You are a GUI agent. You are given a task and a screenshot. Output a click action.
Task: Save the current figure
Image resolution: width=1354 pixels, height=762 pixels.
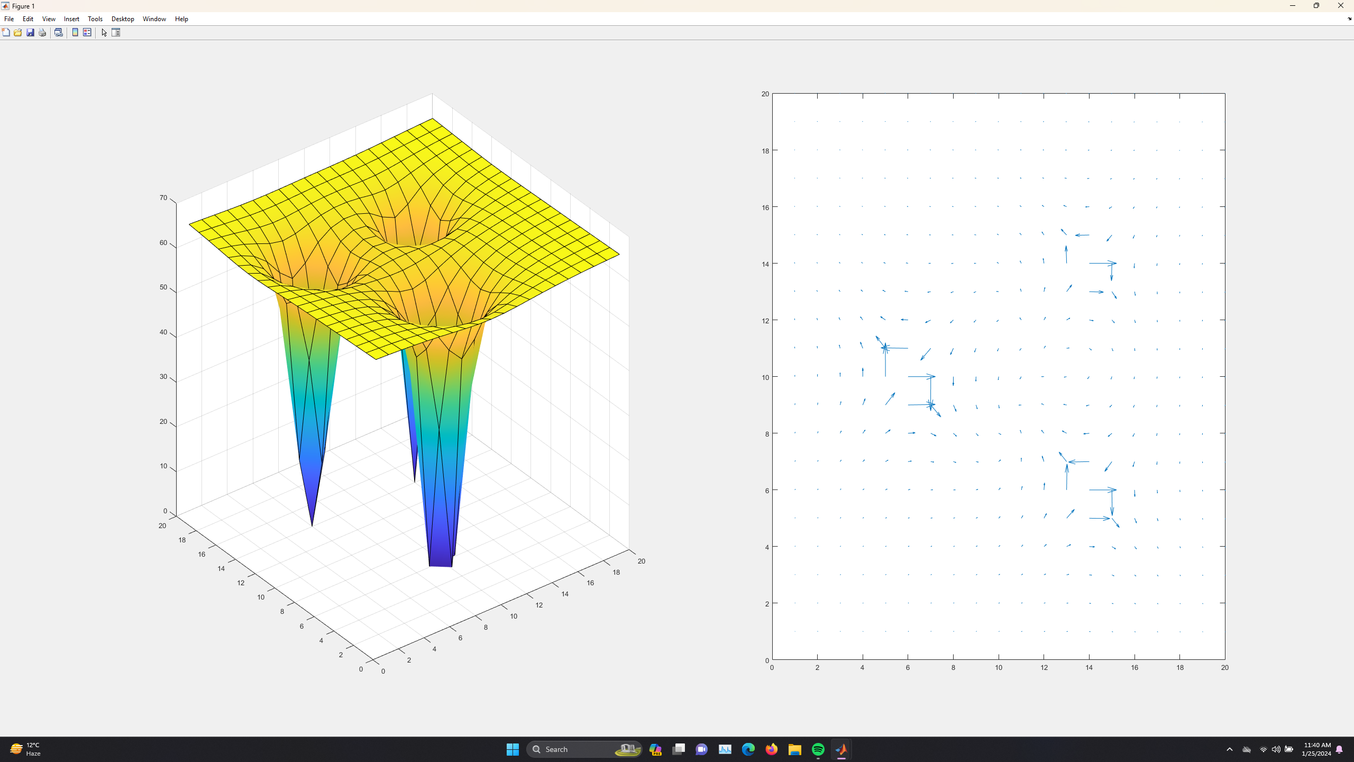pos(30,32)
